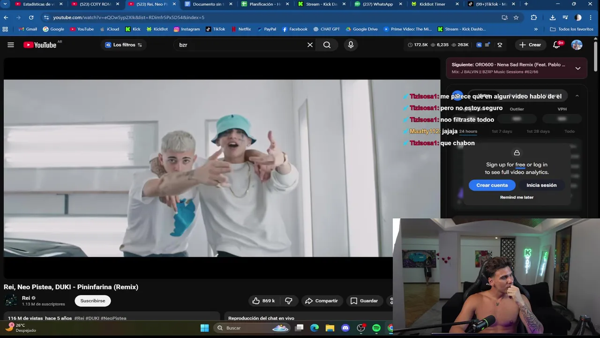Open the YouTube account avatar menu
This screenshot has width=600, height=338.
point(577,45)
